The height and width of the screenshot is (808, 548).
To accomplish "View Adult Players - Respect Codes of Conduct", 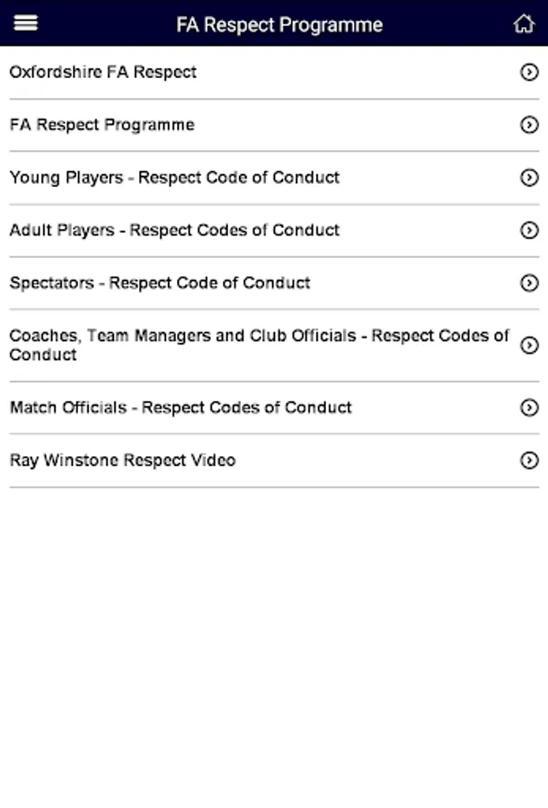I will pyautogui.click(x=174, y=231).
